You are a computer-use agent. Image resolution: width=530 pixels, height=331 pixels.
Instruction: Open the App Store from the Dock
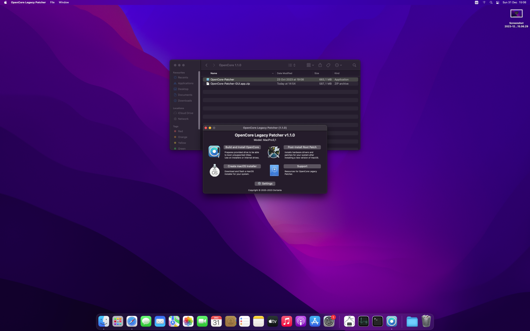315,321
